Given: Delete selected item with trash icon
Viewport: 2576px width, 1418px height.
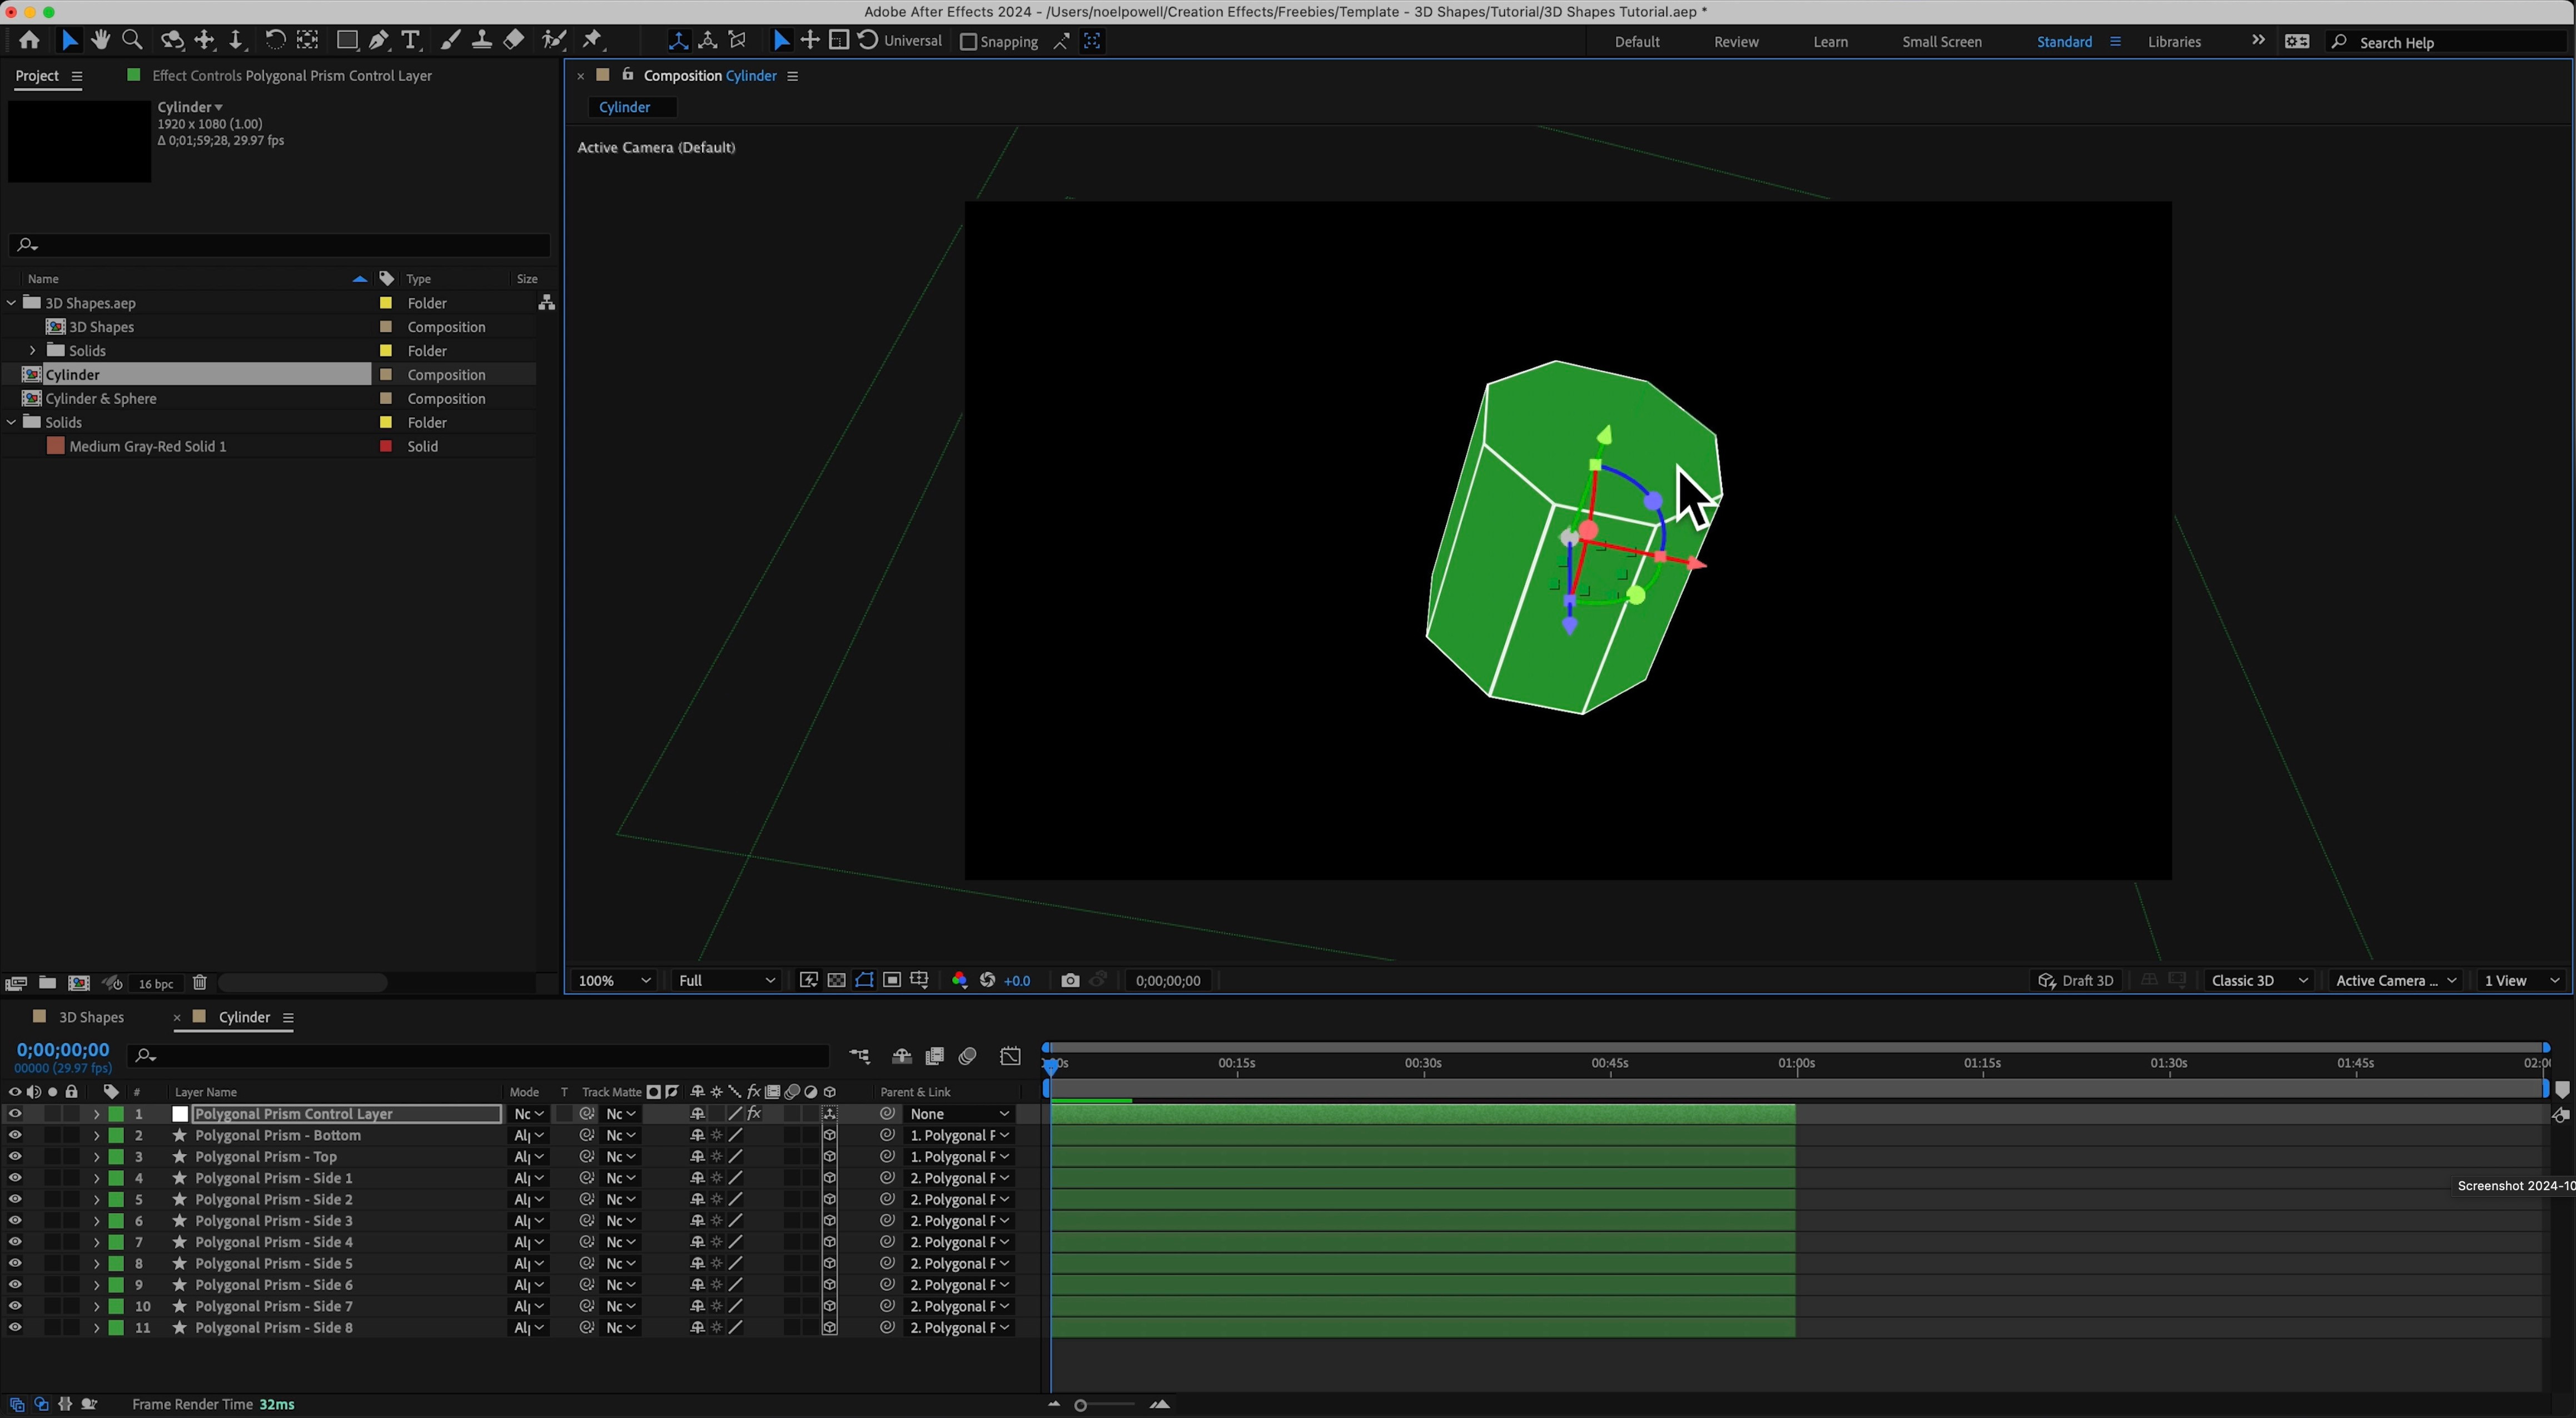Looking at the screenshot, I should pyautogui.click(x=199, y=983).
